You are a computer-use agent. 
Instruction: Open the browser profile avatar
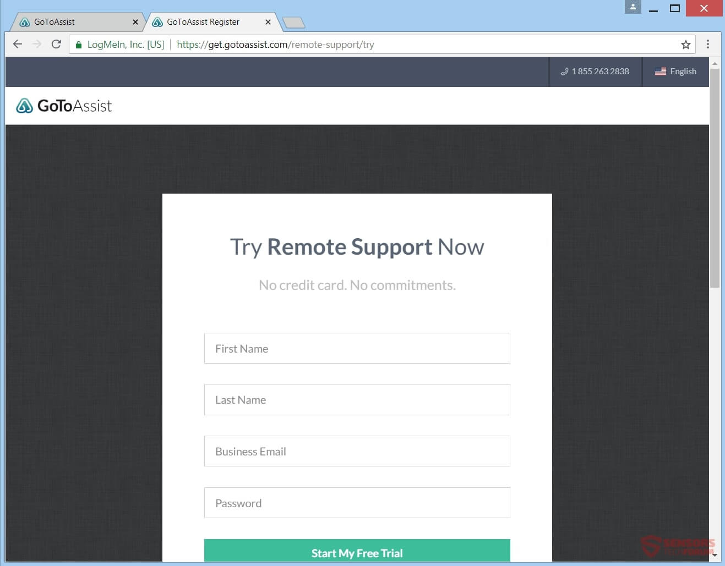(632, 7)
